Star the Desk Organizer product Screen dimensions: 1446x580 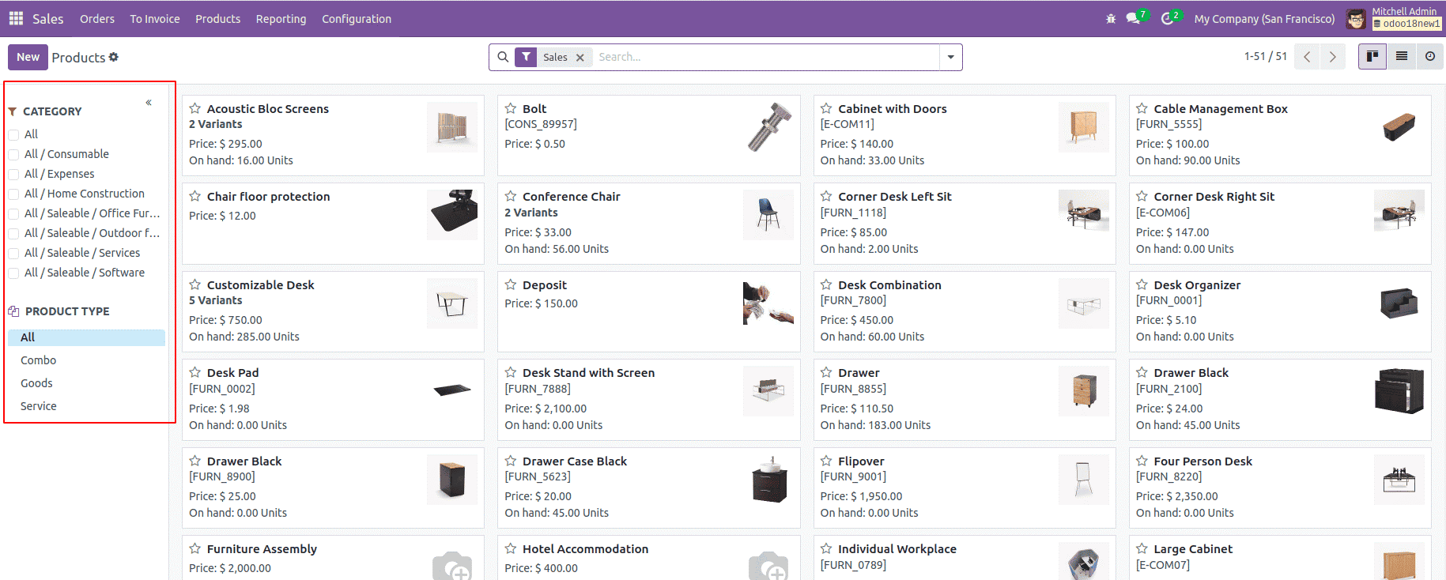[1142, 284]
